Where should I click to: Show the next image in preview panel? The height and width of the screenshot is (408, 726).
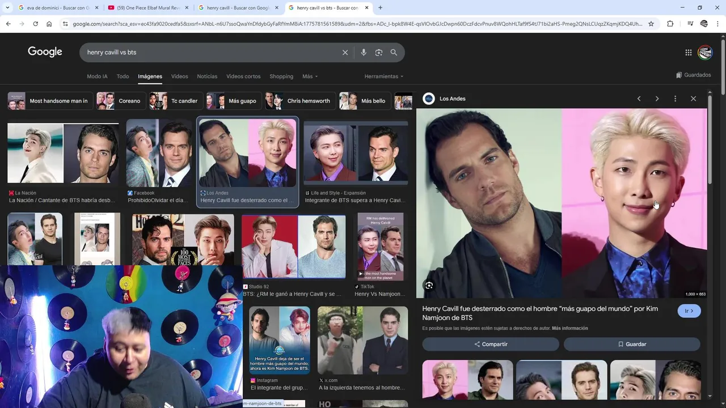[657, 99]
